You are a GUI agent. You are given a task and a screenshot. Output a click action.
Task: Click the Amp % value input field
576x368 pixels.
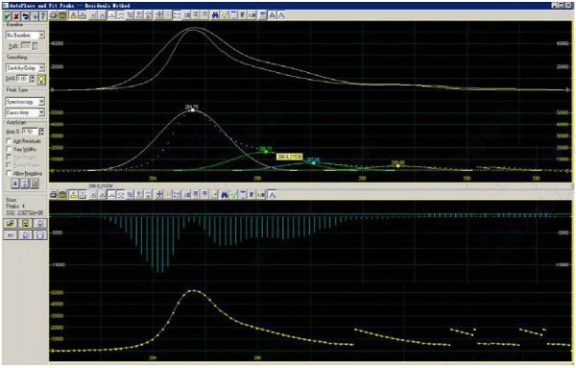pyautogui.click(x=30, y=132)
